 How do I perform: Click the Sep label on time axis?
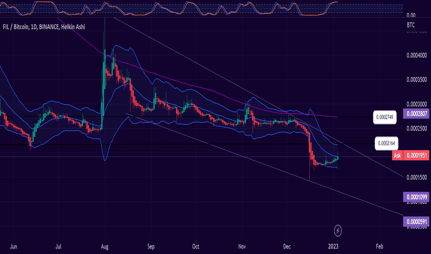point(151,247)
